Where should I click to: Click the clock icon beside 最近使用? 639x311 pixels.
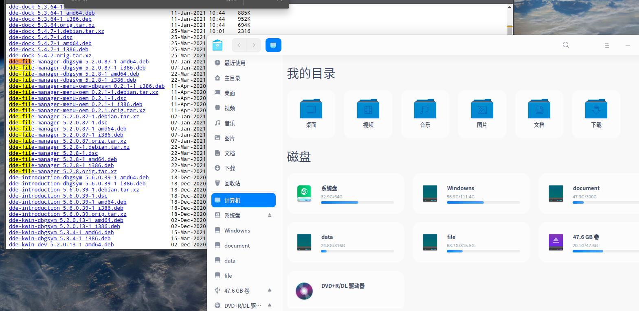tap(217, 63)
